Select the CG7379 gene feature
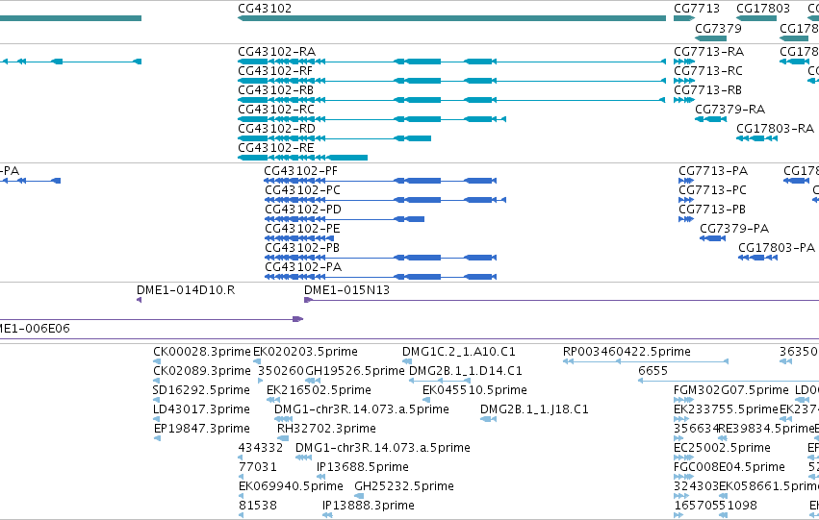This screenshot has width=819, height=520. point(711,38)
